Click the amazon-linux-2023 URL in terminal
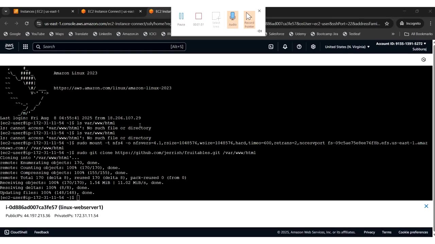The height and width of the screenshot is (244, 435). [x=112, y=88]
